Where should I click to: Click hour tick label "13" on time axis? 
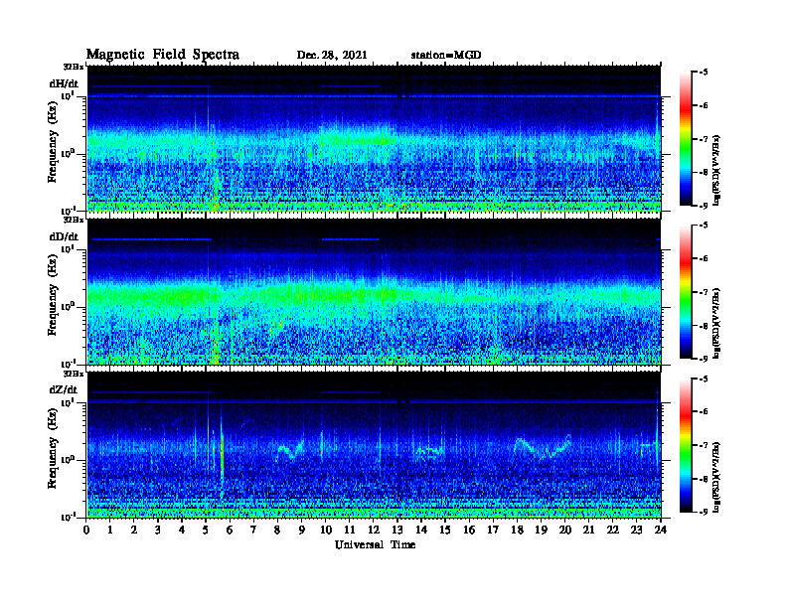point(397,530)
